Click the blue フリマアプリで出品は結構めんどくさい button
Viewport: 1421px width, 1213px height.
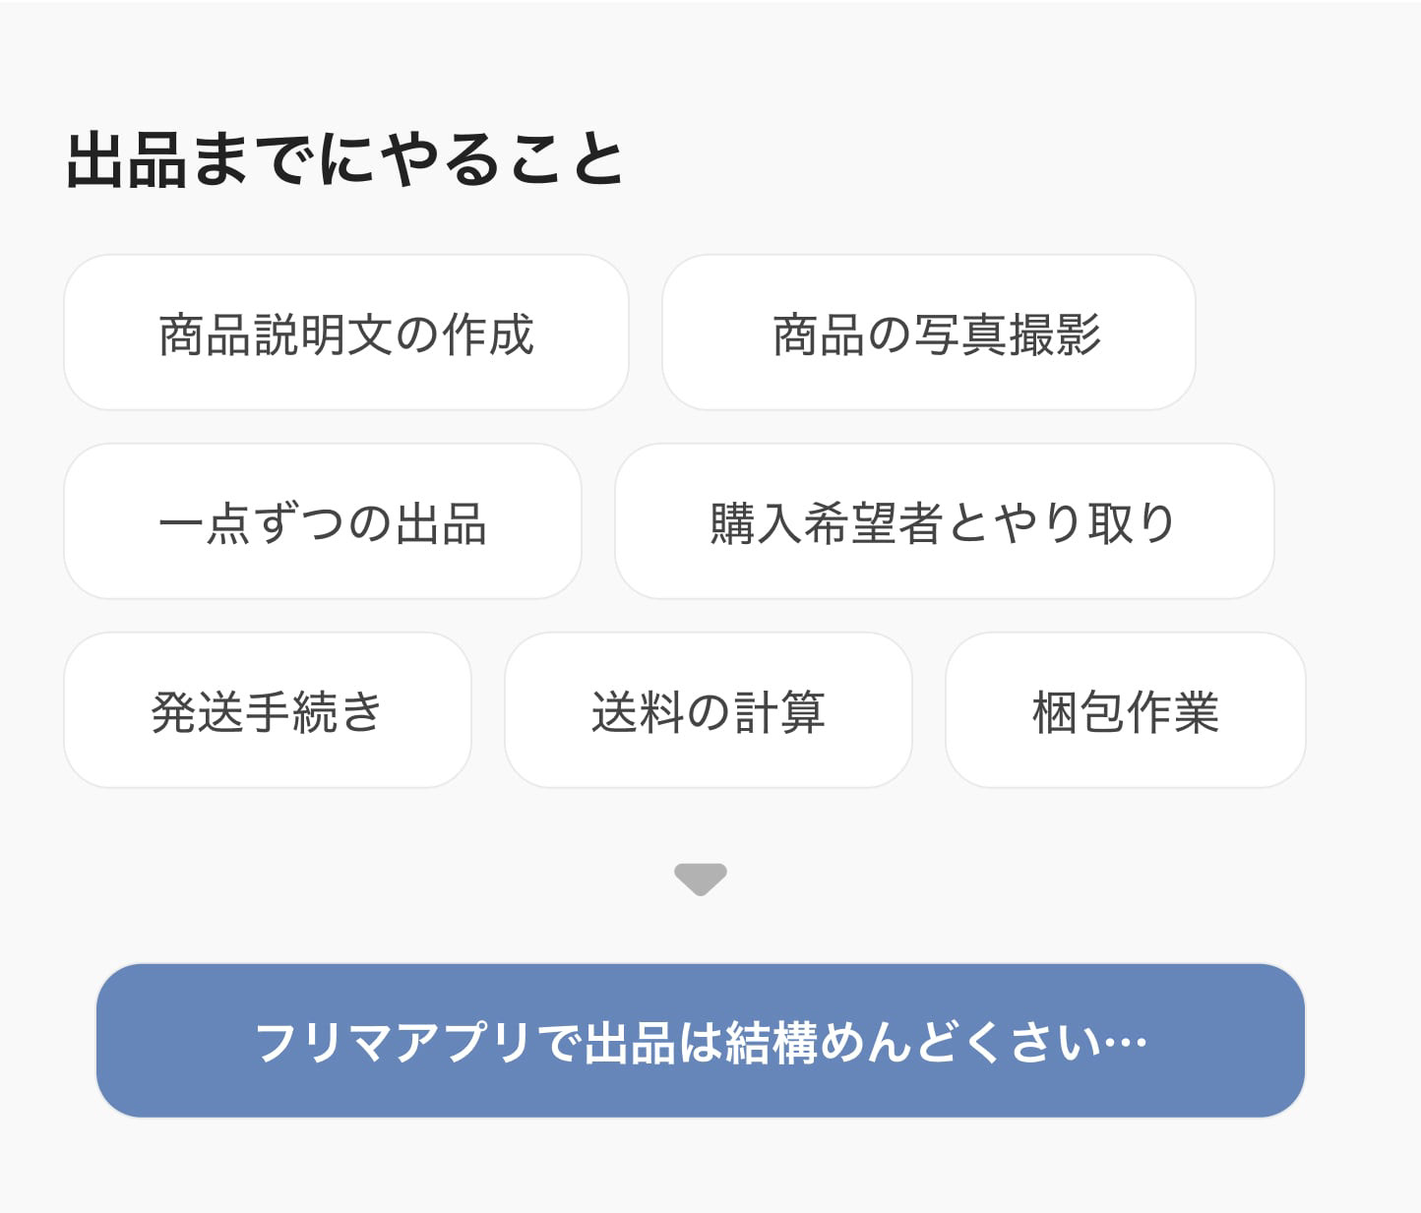tap(701, 1041)
